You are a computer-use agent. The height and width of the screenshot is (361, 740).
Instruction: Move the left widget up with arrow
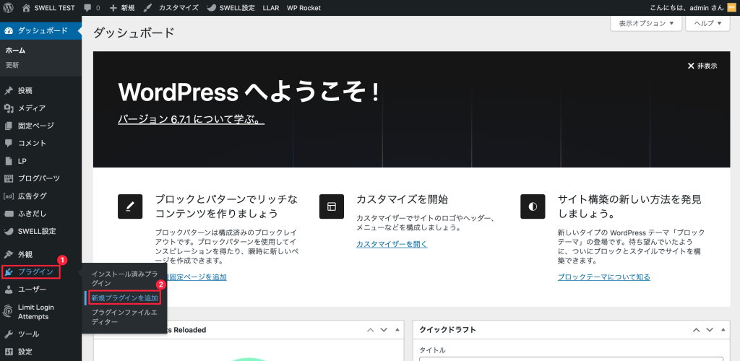371,330
